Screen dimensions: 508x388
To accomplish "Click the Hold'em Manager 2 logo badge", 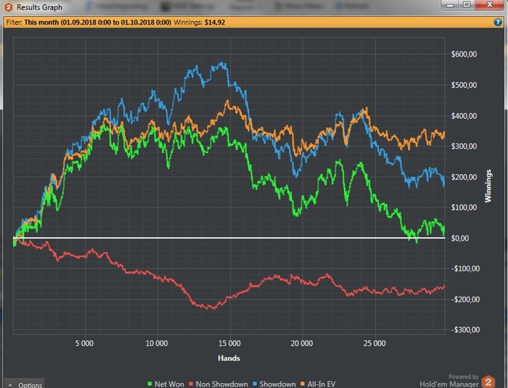I will 488,381.
